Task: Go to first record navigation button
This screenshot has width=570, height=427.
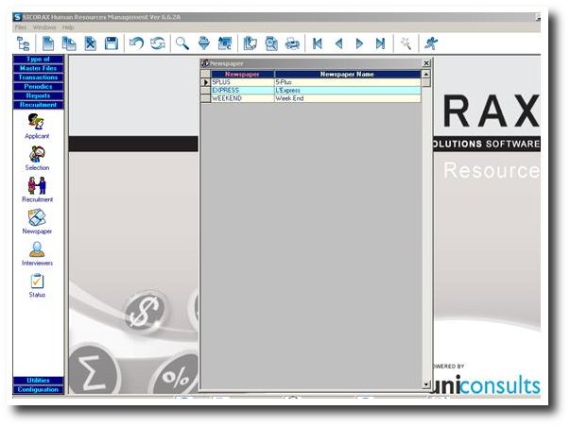Action: click(x=318, y=43)
